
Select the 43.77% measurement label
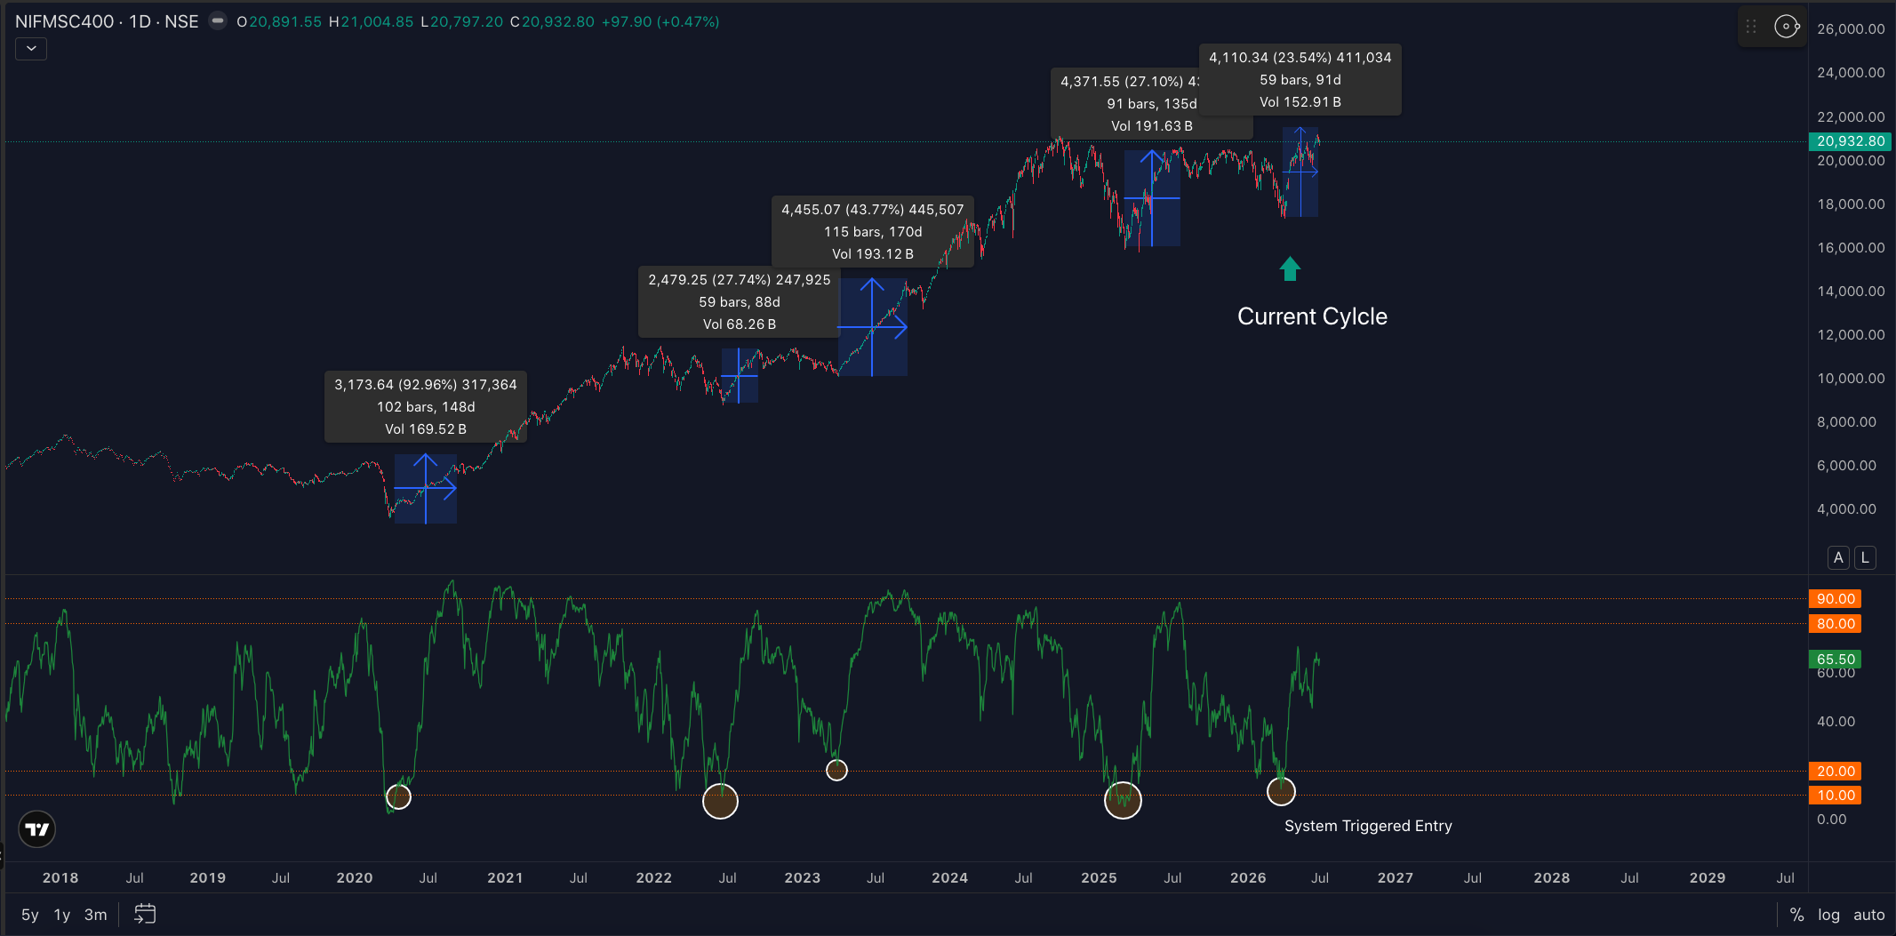[x=873, y=231]
